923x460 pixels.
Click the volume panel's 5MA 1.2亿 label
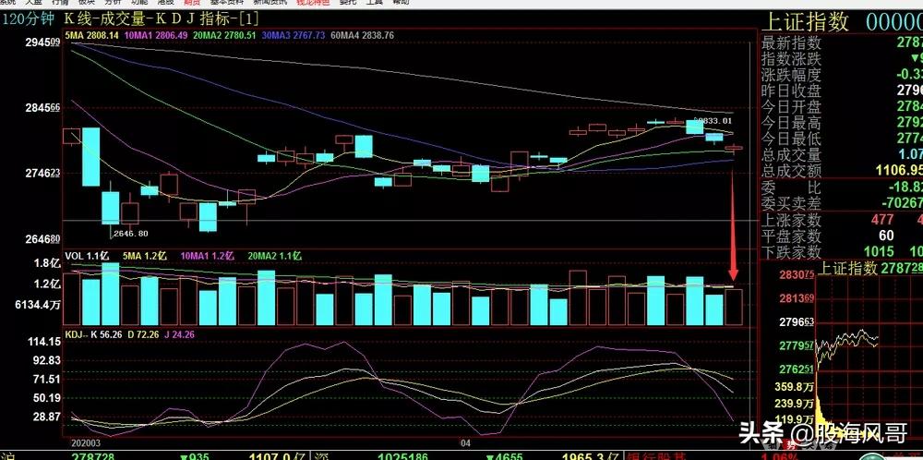click(x=145, y=256)
